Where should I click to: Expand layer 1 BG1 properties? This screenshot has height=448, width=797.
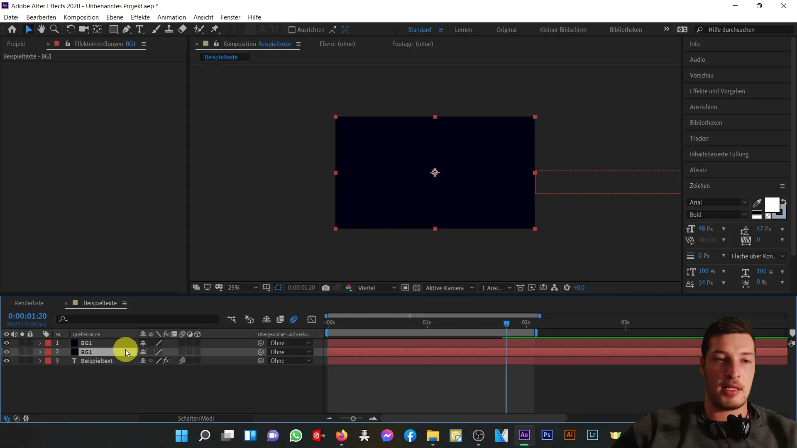pyautogui.click(x=40, y=343)
